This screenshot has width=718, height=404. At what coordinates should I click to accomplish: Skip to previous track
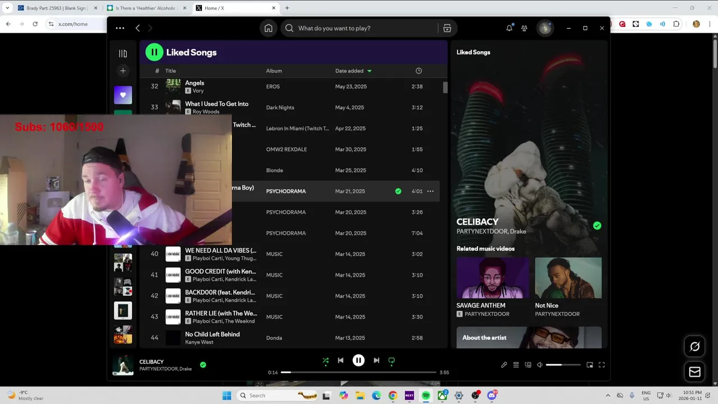coord(340,360)
